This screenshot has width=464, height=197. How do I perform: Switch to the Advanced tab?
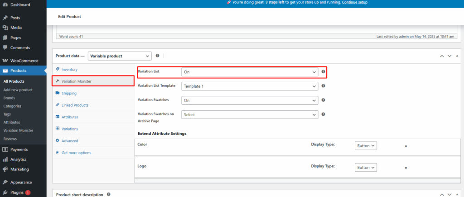pyautogui.click(x=93, y=141)
